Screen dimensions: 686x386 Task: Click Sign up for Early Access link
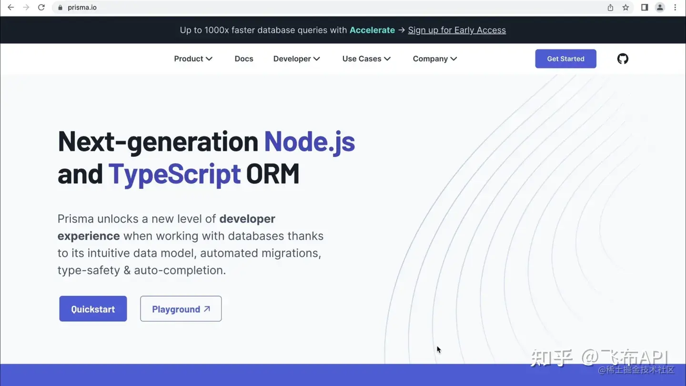457,30
